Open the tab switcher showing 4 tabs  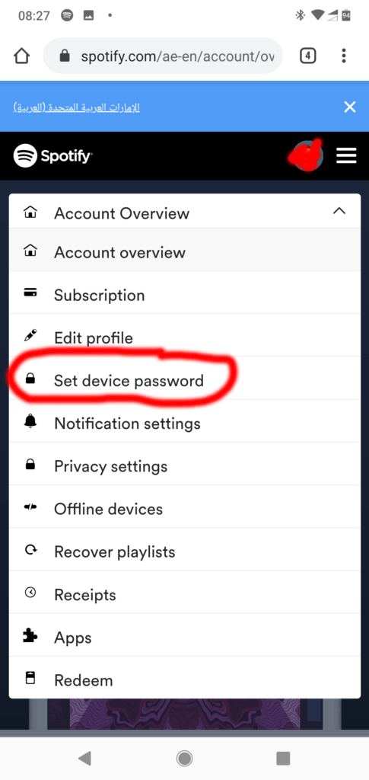308,56
